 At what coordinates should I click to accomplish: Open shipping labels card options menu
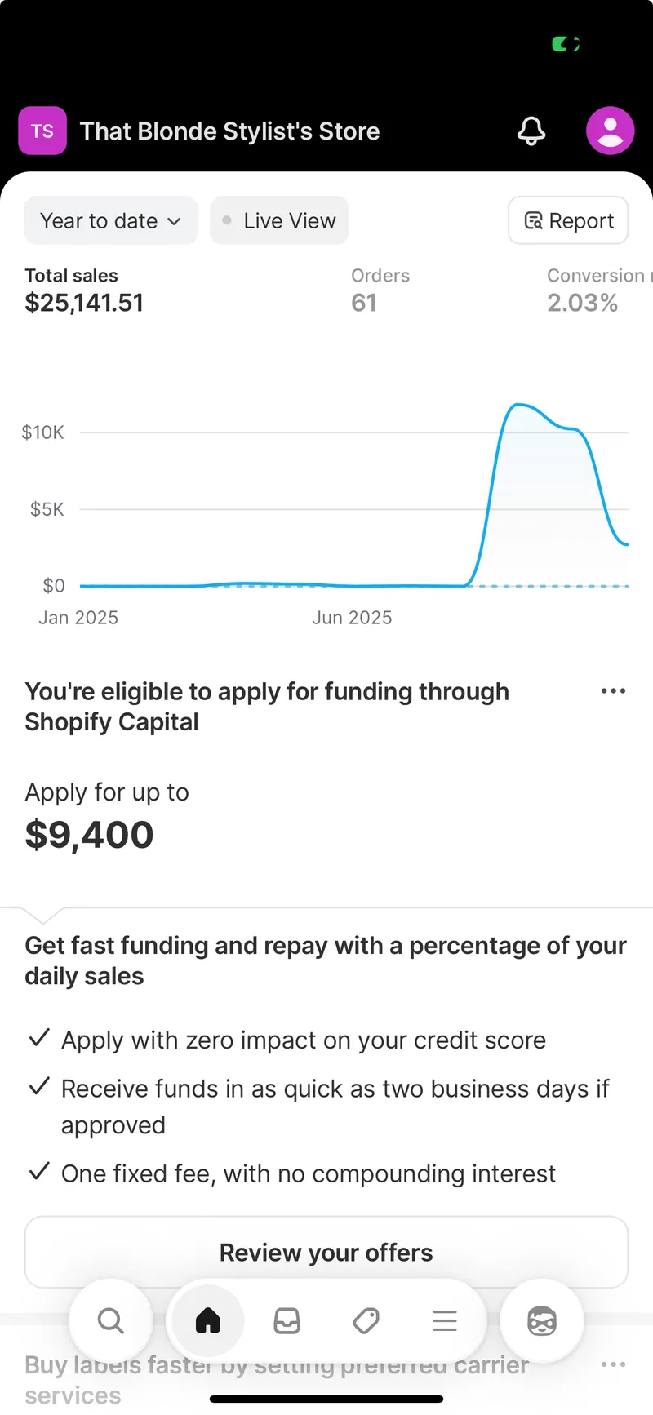pos(613,1364)
